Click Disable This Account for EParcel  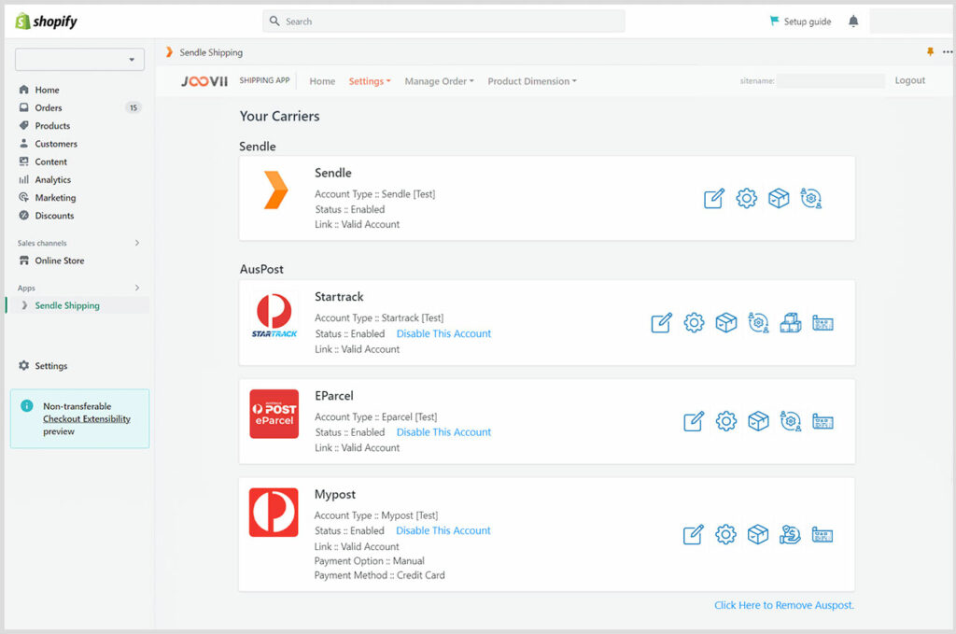pyautogui.click(x=443, y=432)
